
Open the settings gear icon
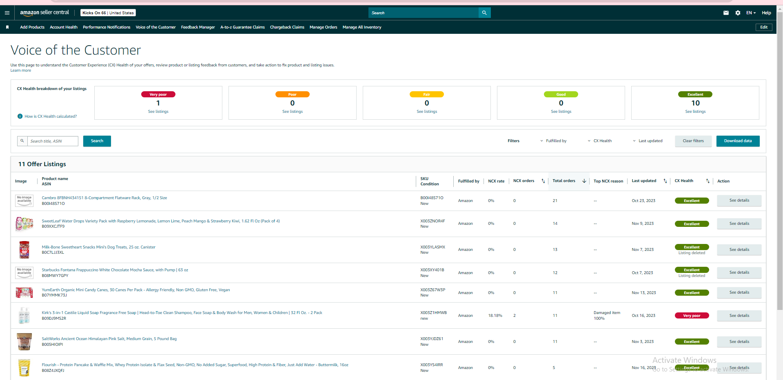pos(738,13)
